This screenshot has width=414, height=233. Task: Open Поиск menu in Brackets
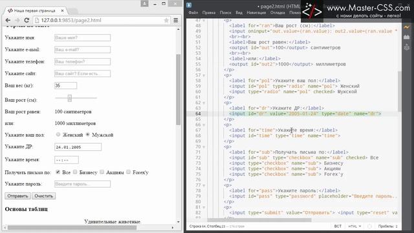pos(226,12)
